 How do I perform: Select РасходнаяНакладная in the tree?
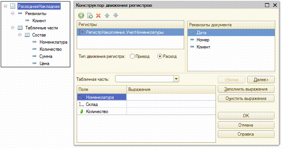click(39, 6)
